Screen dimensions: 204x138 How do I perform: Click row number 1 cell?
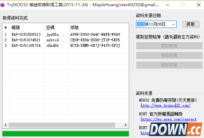[x=6, y=34]
